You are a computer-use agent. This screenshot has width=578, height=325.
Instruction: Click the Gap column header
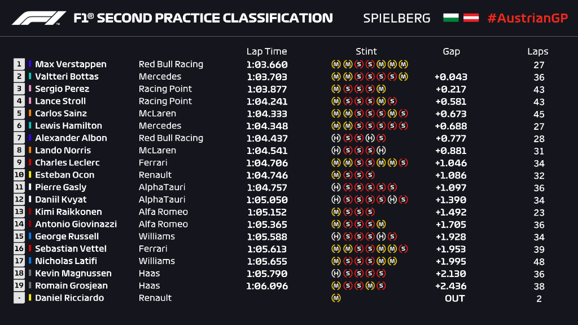(451, 51)
